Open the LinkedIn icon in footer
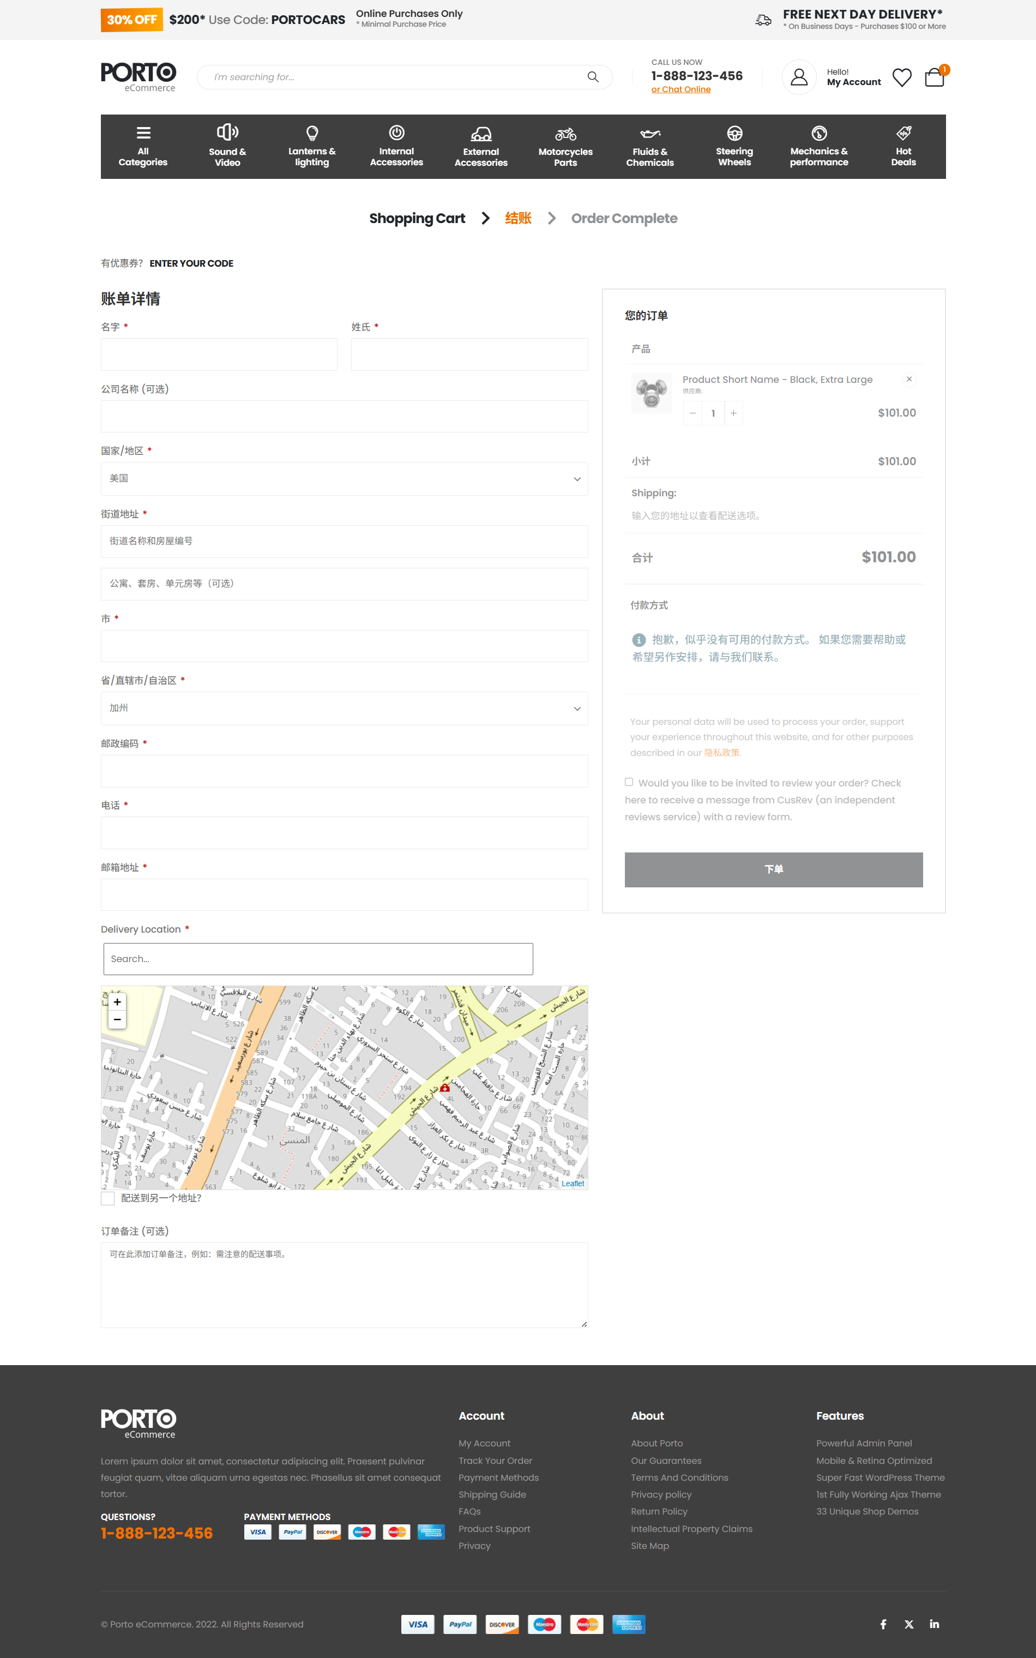 [x=934, y=1624]
